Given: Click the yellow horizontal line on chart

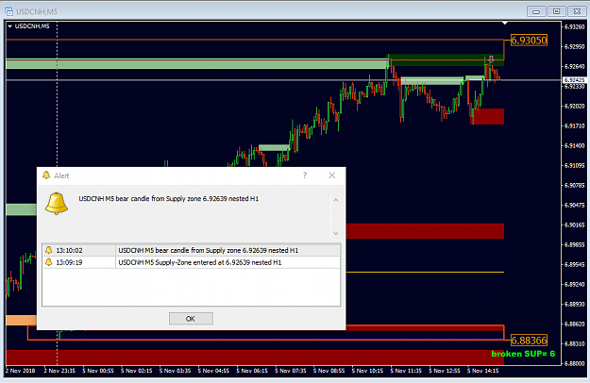Looking at the screenshot, I should point(425,272).
